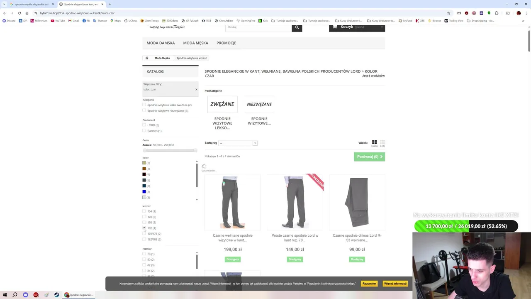Open the YouTube bookmark

tap(58, 20)
